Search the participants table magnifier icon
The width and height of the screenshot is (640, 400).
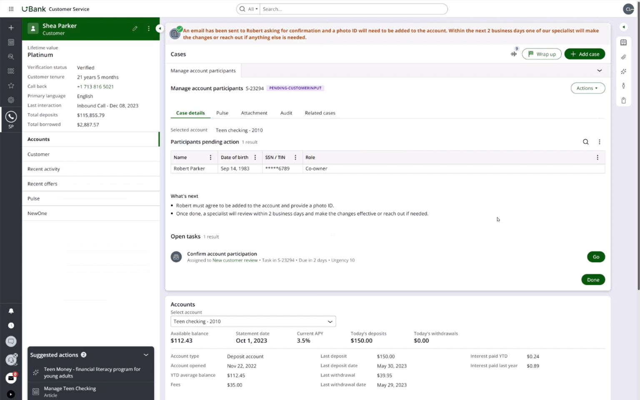(x=585, y=142)
